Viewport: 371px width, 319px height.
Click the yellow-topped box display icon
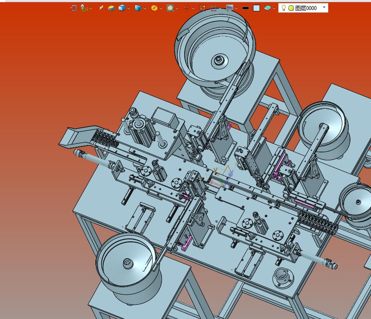coord(111,8)
